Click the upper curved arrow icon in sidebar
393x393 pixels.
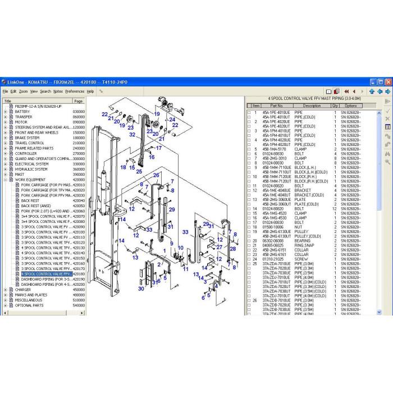point(387,136)
